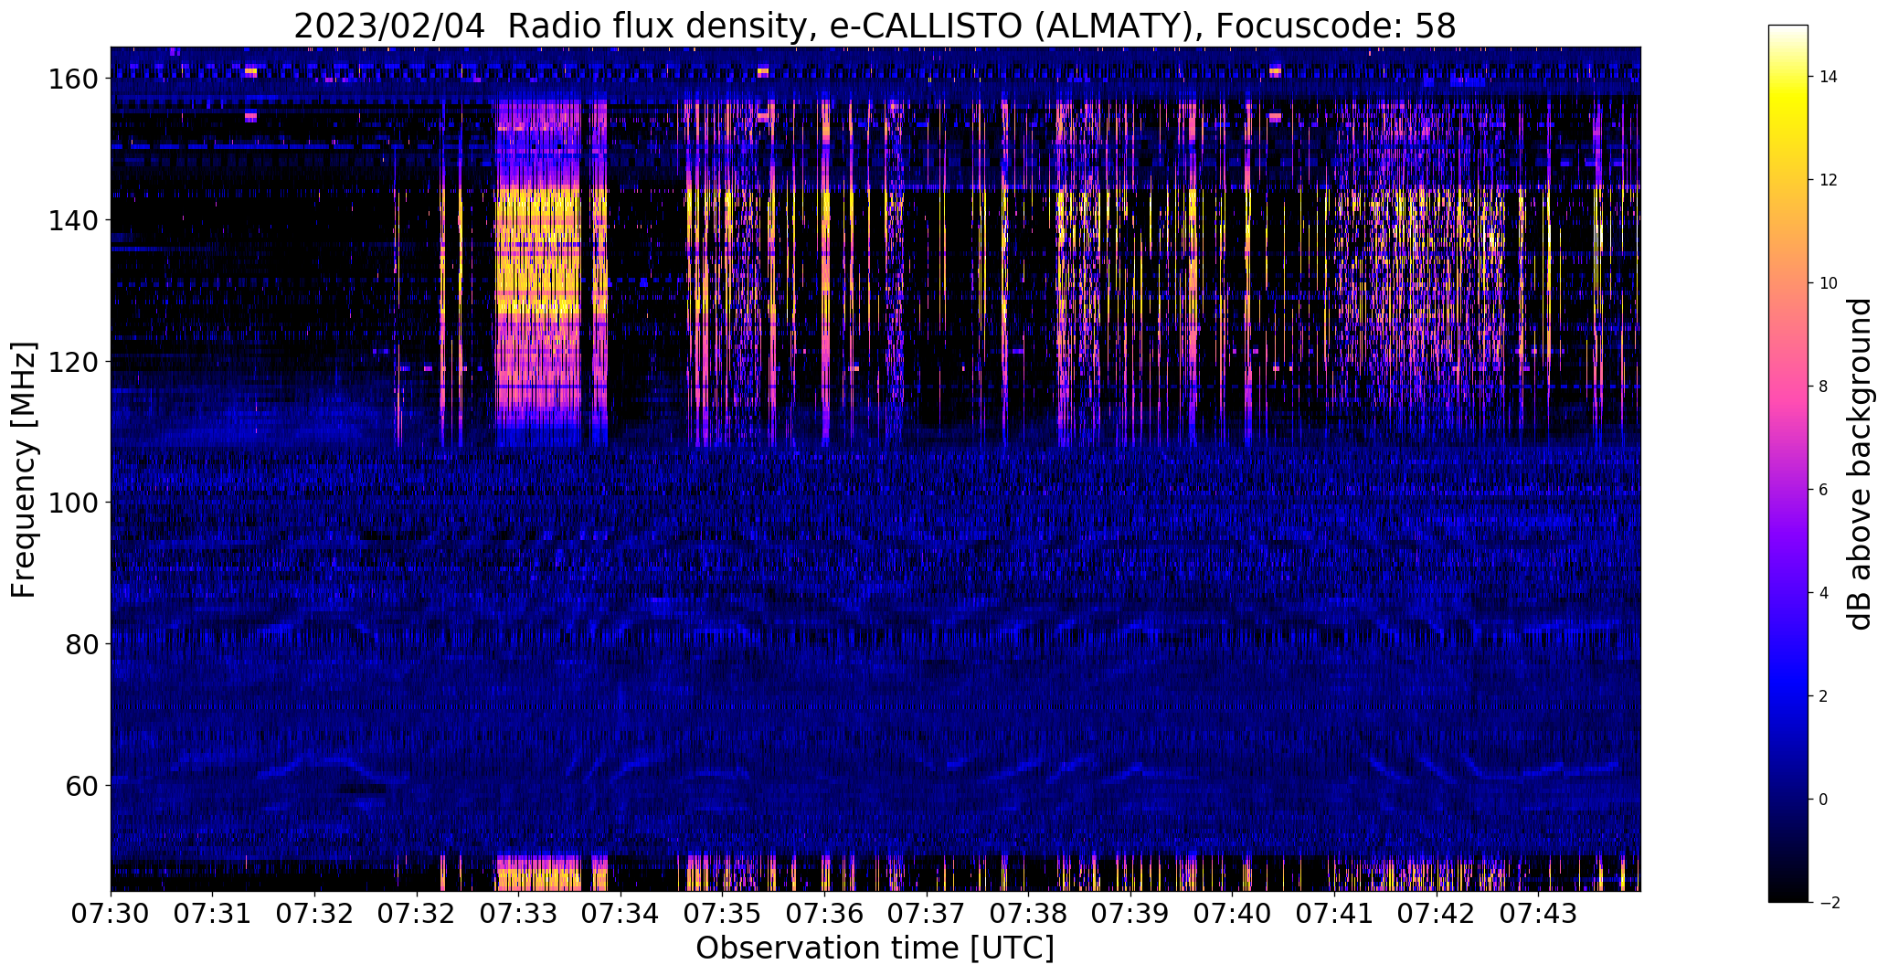Screen dimensions: 1888x975
Task: Click the 160 frequency tick label
Action: (x=73, y=79)
